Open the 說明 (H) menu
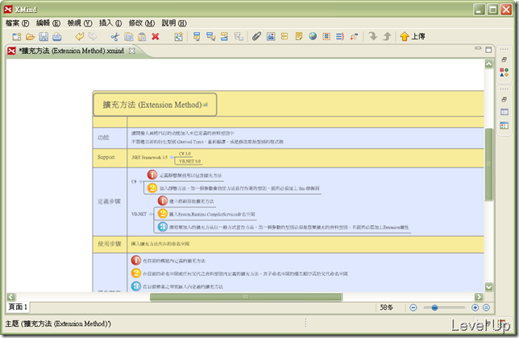The width and height of the screenshot is (519, 338). tap(174, 23)
